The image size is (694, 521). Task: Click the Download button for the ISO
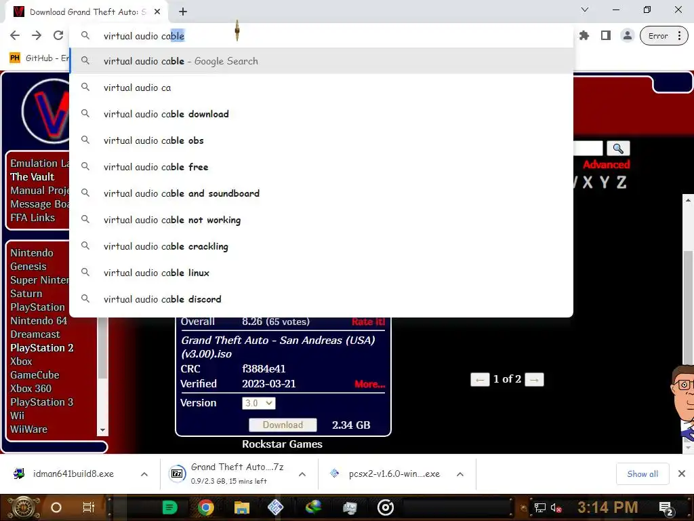coord(283,425)
